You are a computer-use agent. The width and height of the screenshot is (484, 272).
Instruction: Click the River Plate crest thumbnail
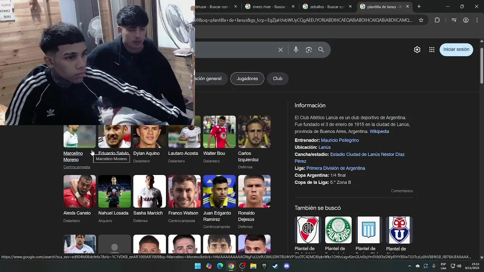[308, 230]
